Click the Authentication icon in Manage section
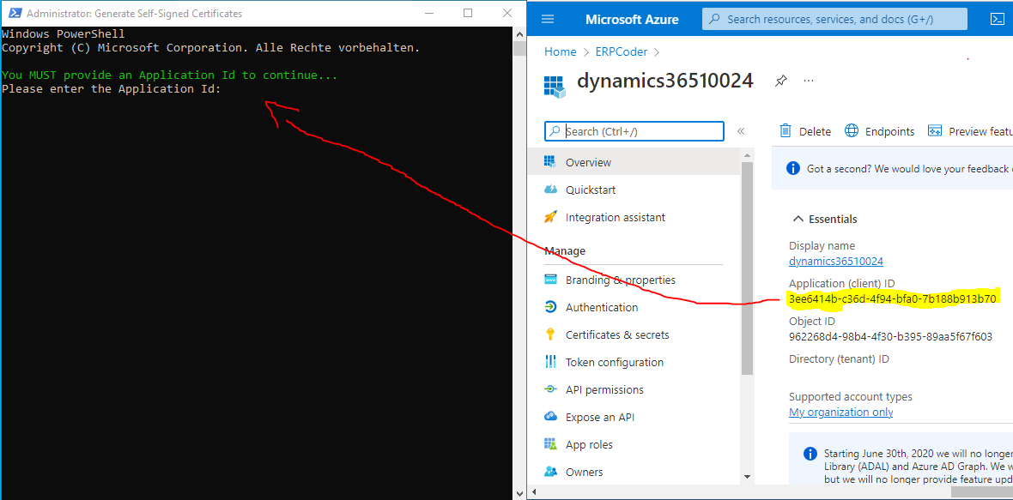Viewport: 1013px width, 500px height. point(550,307)
